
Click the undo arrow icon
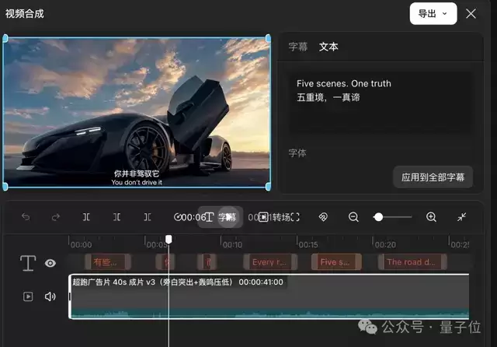(x=26, y=217)
